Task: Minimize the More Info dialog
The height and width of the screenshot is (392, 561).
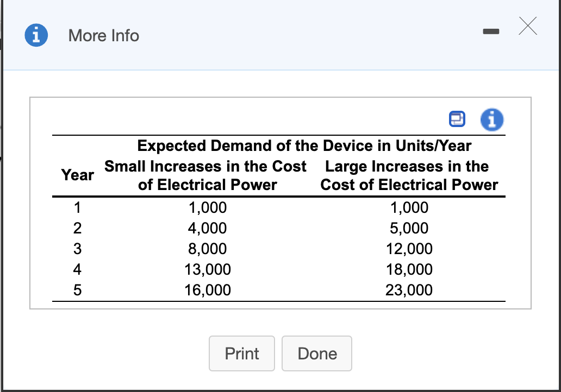Action: click(x=491, y=31)
